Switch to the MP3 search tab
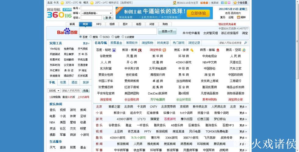299x152 pixels. tap(99, 24)
